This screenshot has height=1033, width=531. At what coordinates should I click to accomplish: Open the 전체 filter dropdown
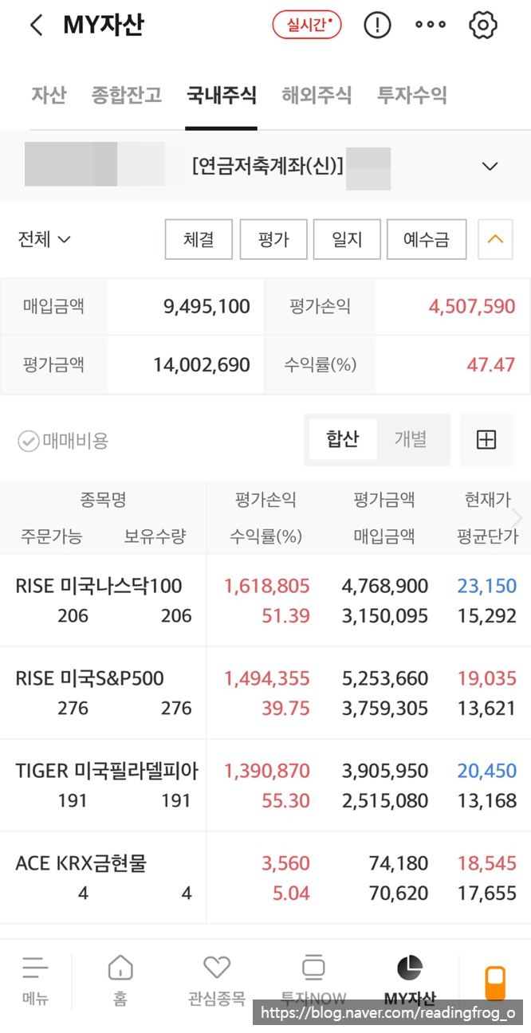[x=45, y=239]
